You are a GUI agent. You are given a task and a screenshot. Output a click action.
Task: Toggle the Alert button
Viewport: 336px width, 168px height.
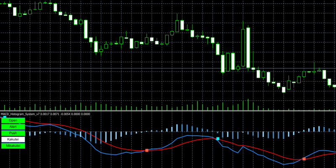tap(13, 126)
